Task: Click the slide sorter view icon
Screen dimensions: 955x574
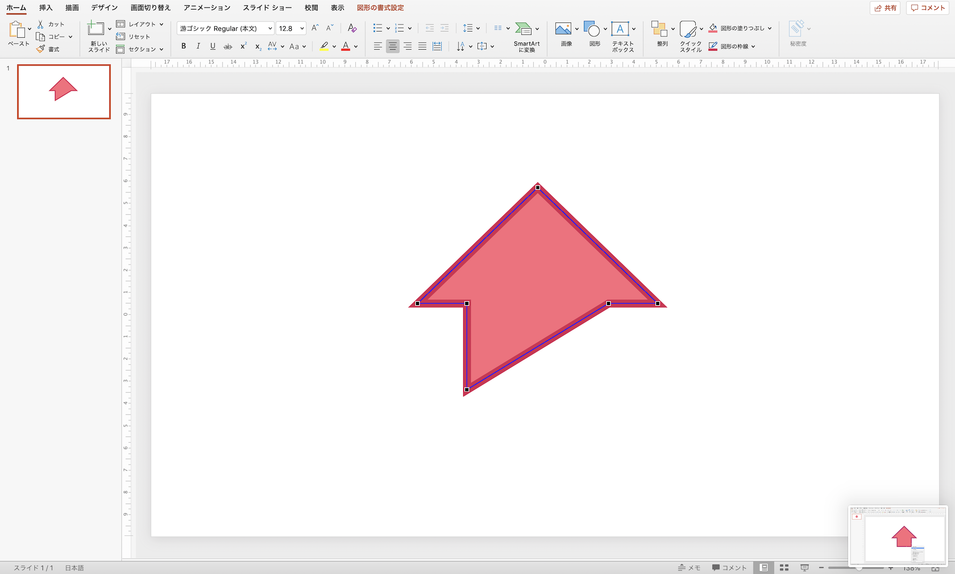Action: pyautogui.click(x=784, y=568)
